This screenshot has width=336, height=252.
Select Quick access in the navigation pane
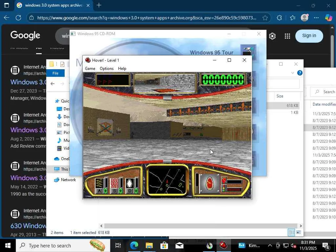62,101
